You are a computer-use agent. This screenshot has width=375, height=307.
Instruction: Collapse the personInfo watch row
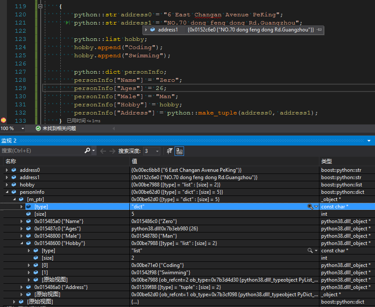point(7,192)
